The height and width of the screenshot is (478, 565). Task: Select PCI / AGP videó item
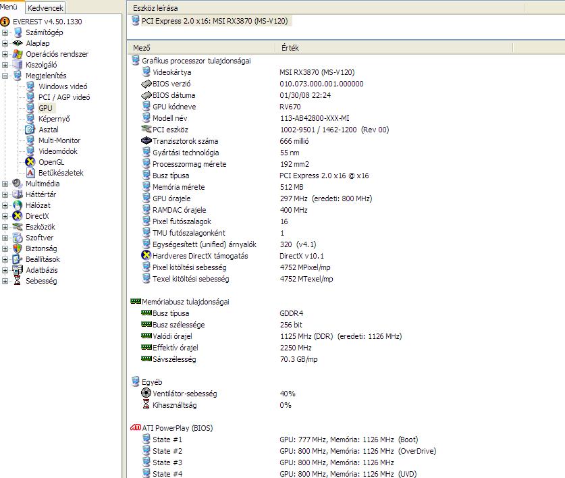(64, 97)
